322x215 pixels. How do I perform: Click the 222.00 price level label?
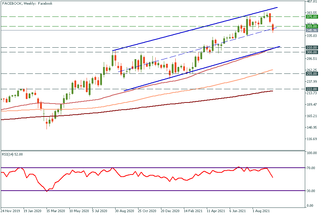312,89
